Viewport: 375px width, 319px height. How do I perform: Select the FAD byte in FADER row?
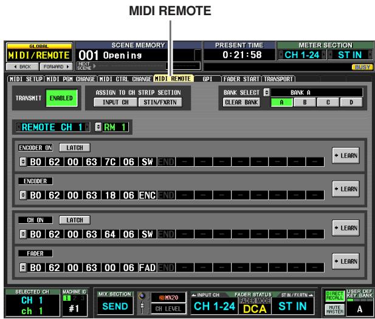point(147,267)
